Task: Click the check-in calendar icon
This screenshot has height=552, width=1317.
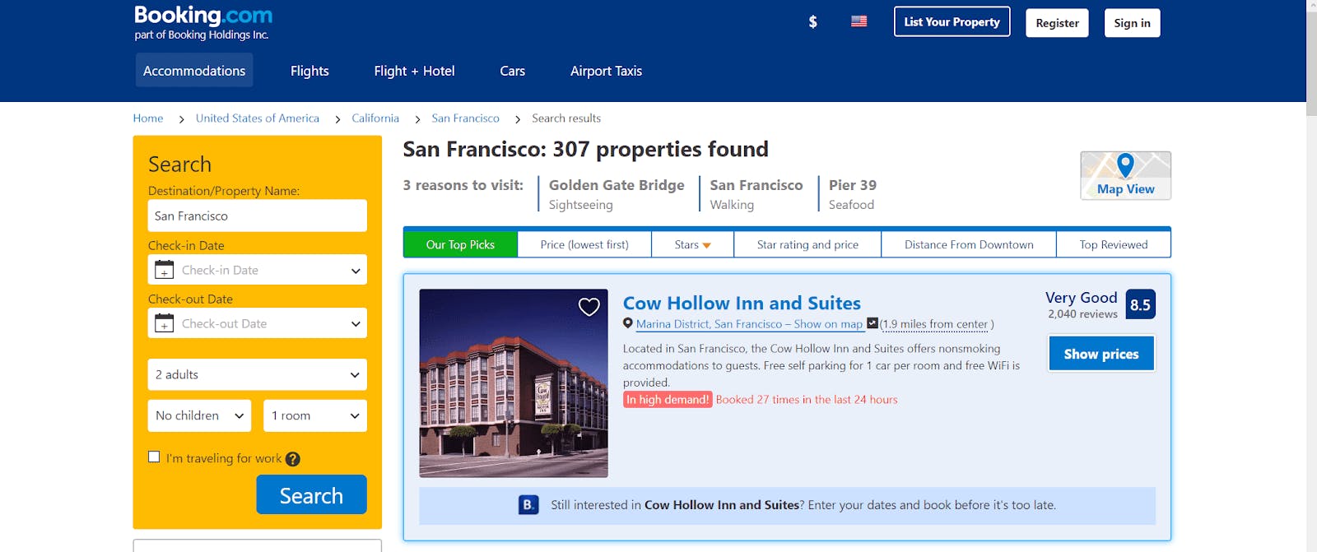Action: [x=164, y=270]
